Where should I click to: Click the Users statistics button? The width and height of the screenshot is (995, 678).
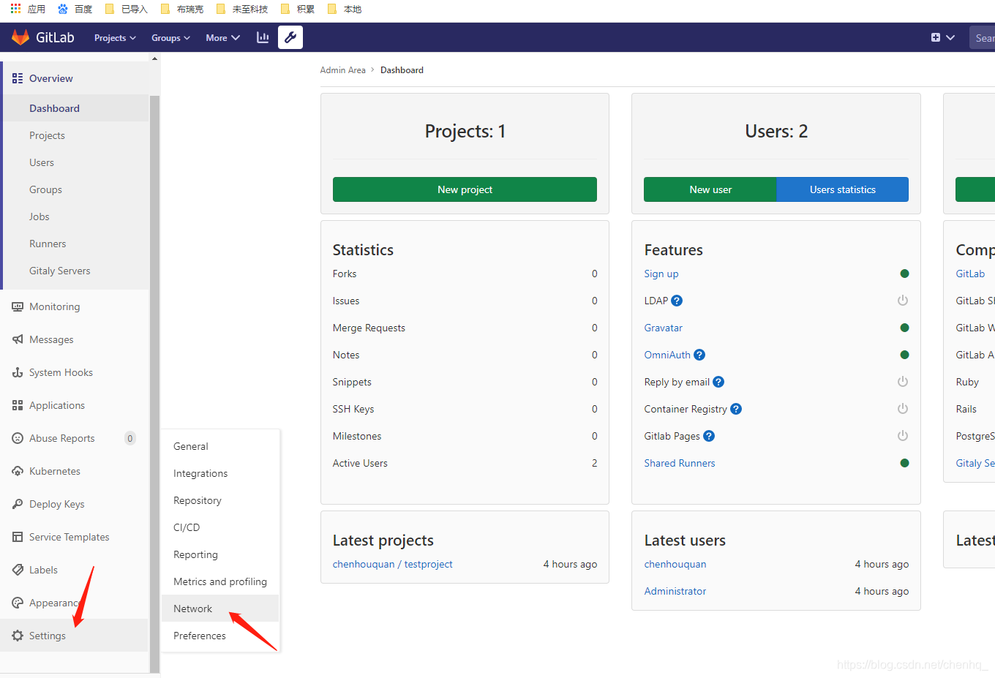tap(842, 189)
